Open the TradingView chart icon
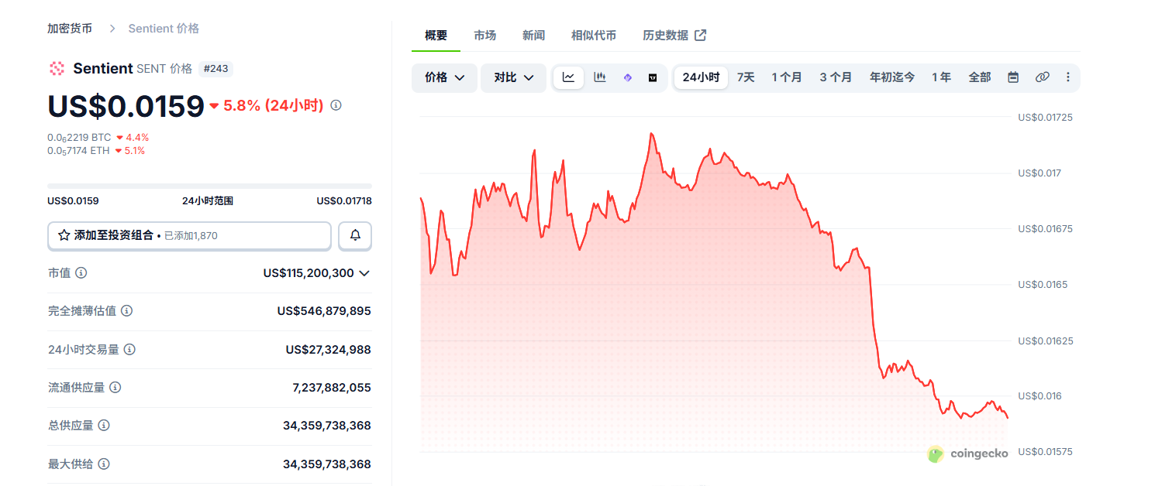This screenshot has width=1155, height=486. click(653, 77)
